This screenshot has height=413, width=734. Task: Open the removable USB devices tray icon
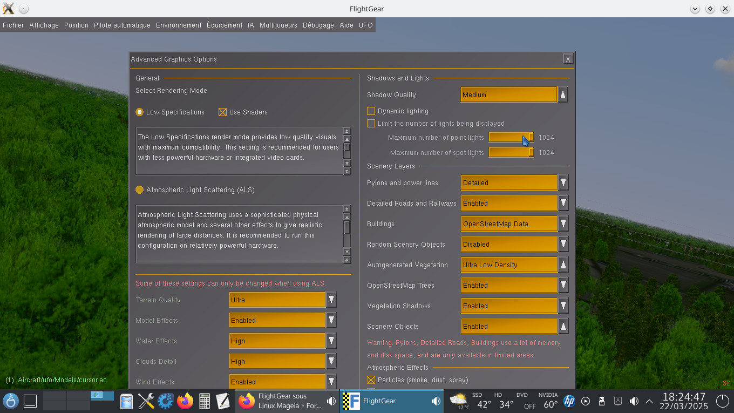(x=602, y=401)
